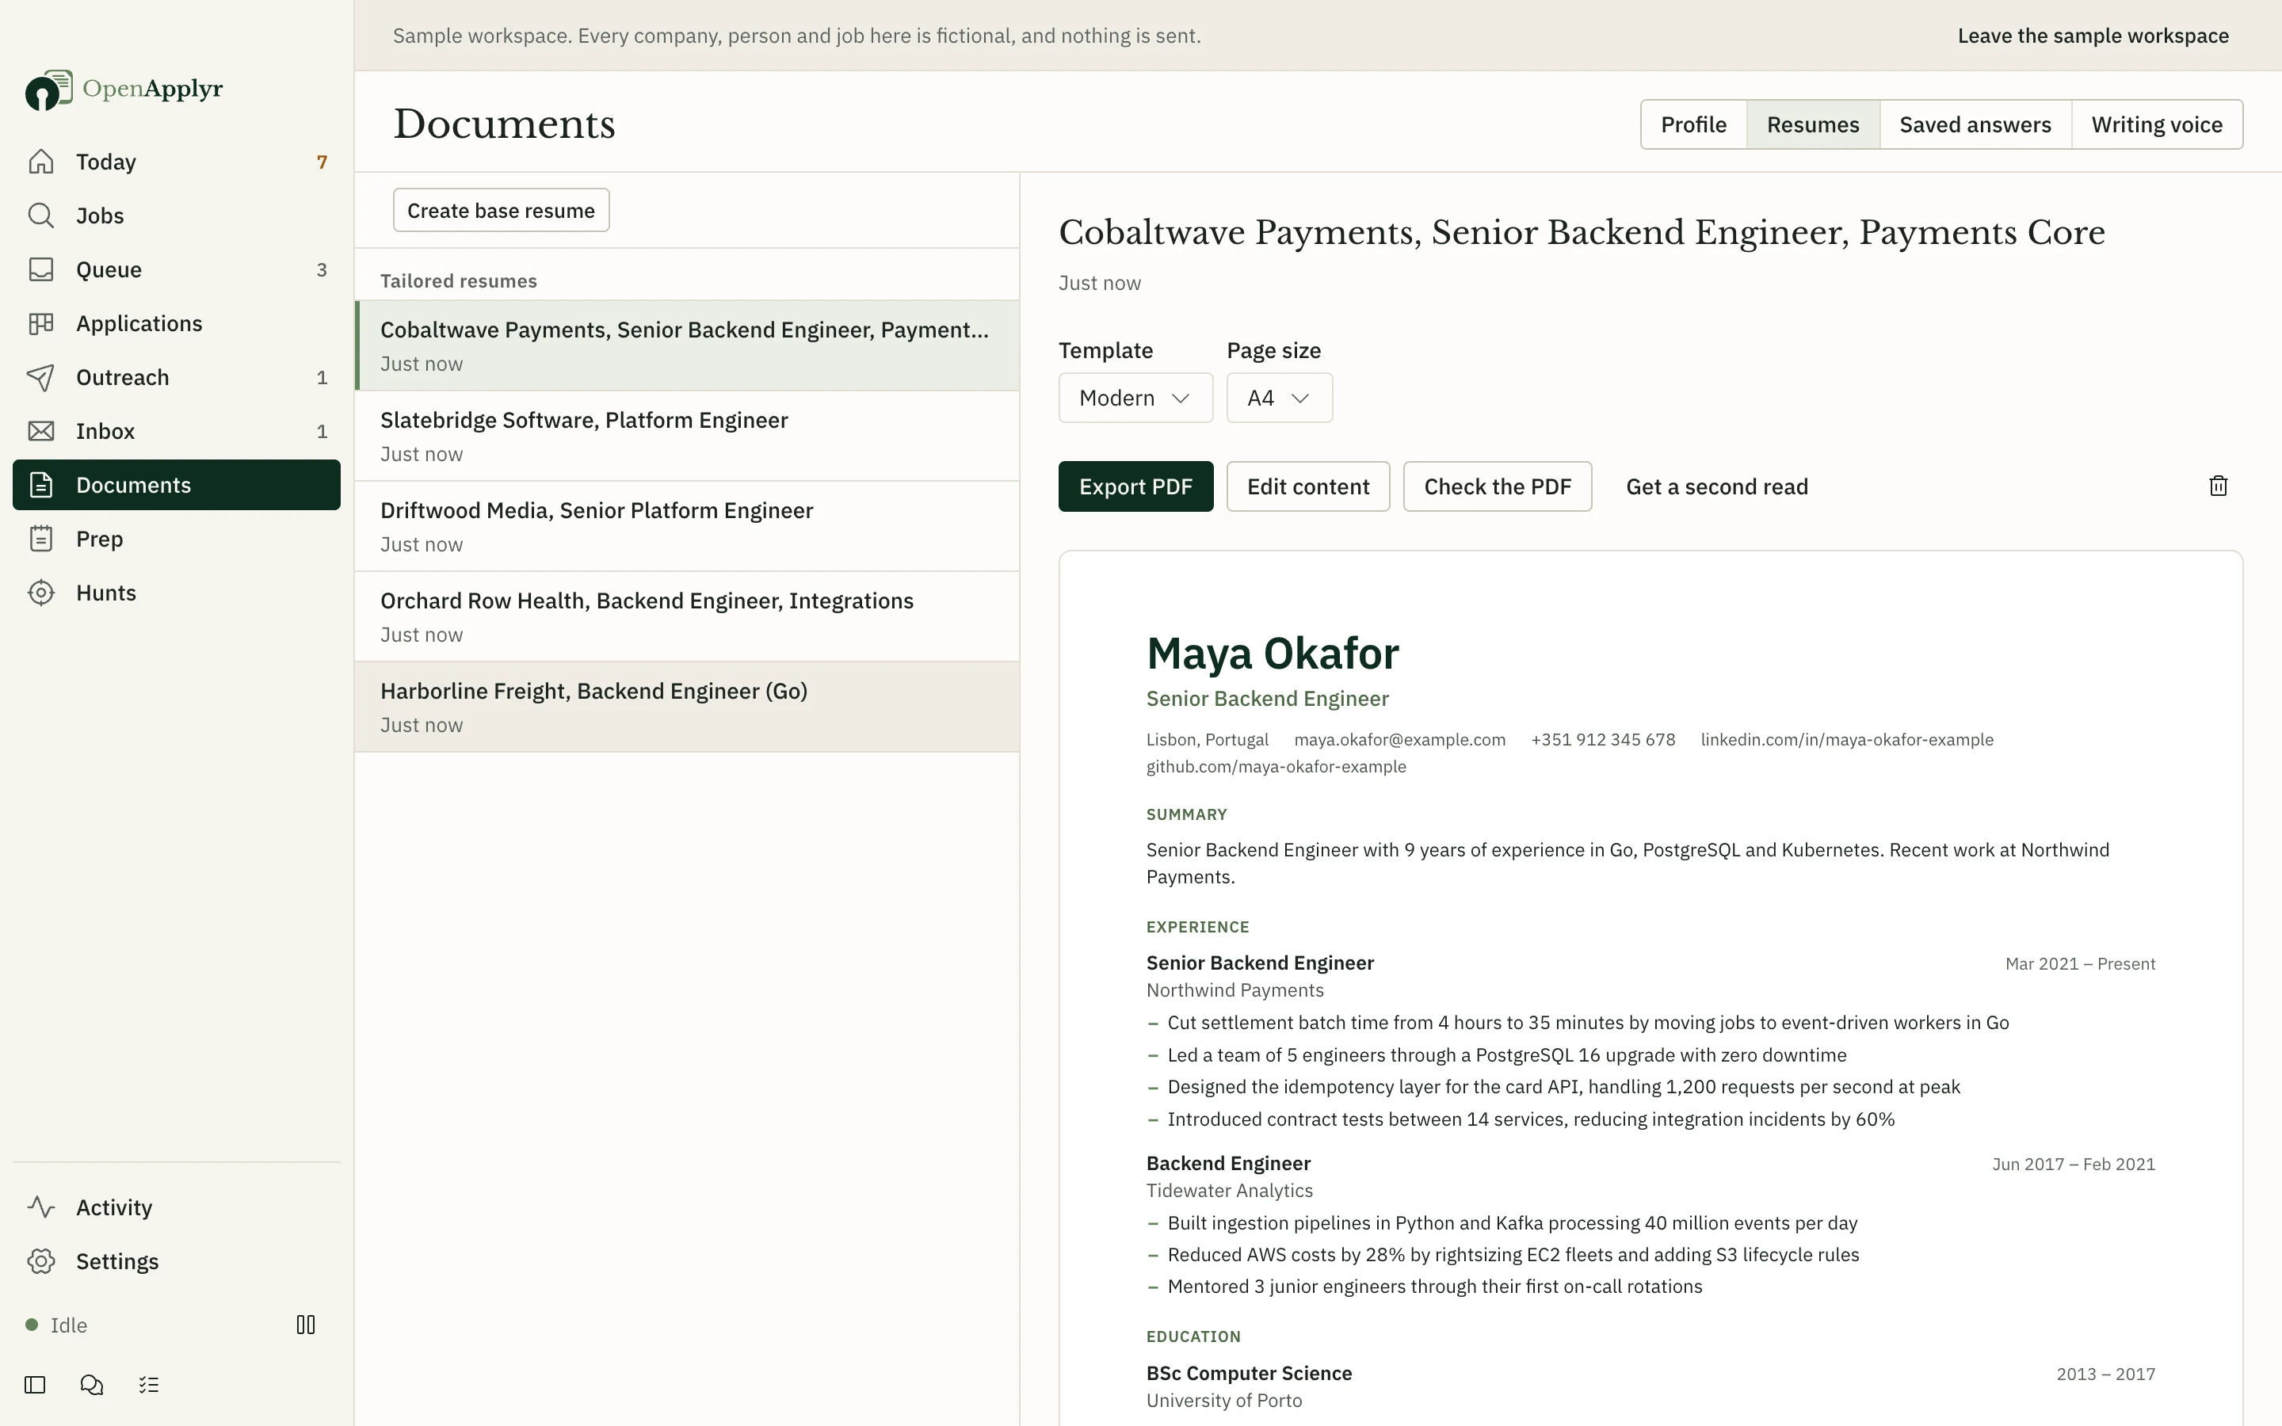Open Activity in the sidebar
Screen dimensions: 2282x1426
click(177, 1207)
